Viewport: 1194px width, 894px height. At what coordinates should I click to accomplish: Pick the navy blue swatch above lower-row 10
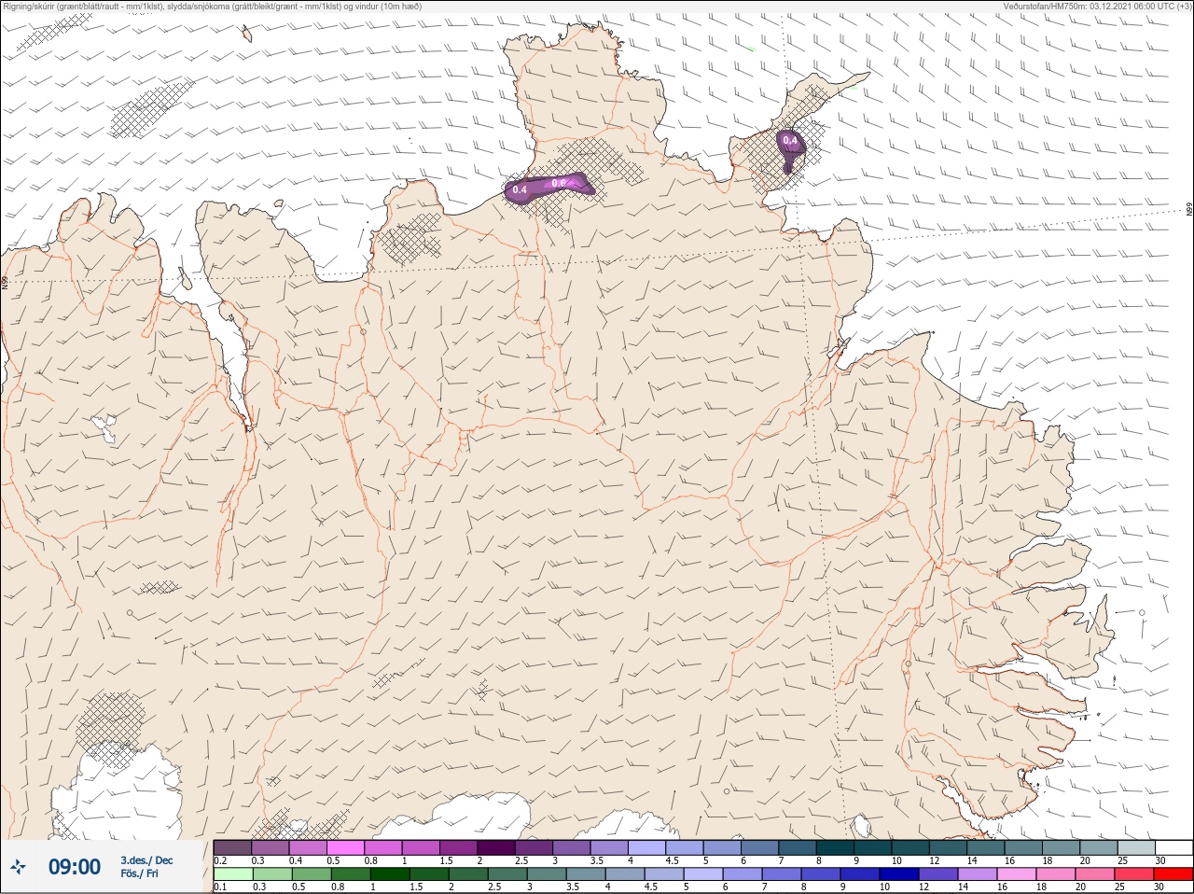[x=899, y=873]
